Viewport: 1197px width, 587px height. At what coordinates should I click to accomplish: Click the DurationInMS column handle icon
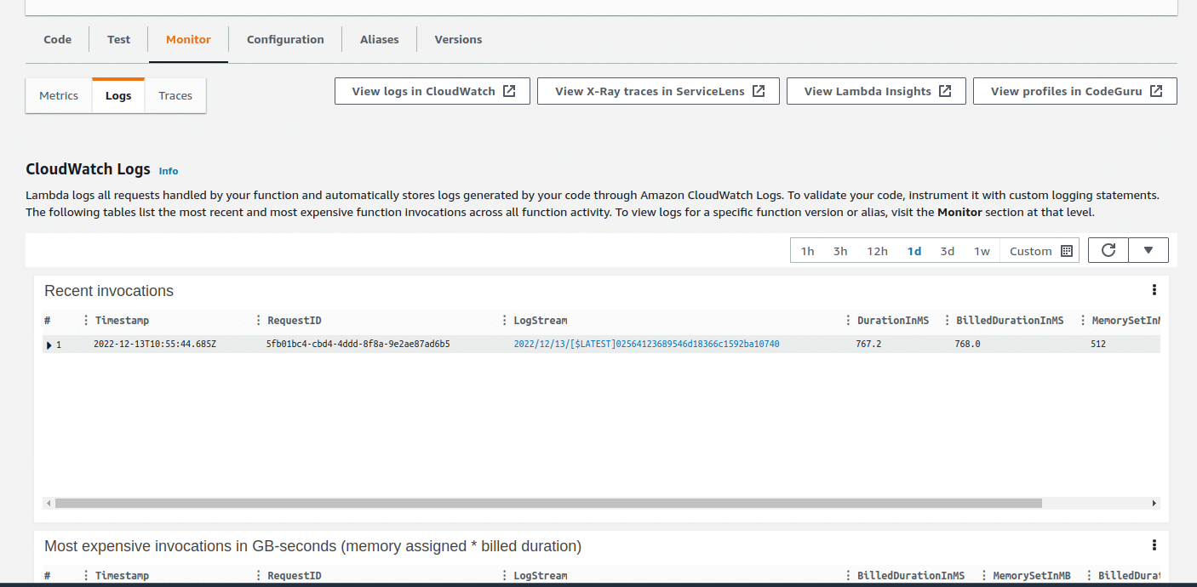[x=849, y=321]
